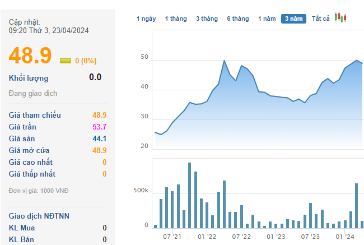Select the active "3 năm" tab
The image size is (364, 245).
[294, 19]
